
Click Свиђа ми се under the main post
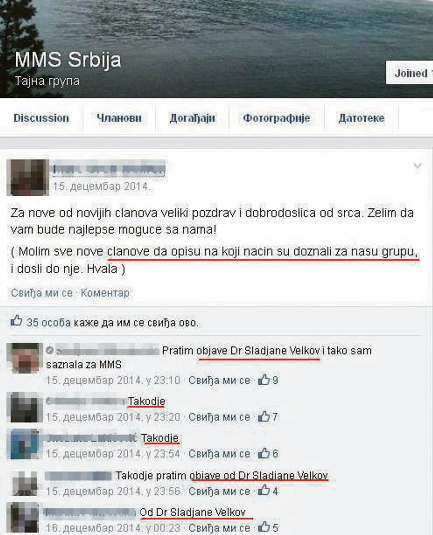[x=42, y=293]
